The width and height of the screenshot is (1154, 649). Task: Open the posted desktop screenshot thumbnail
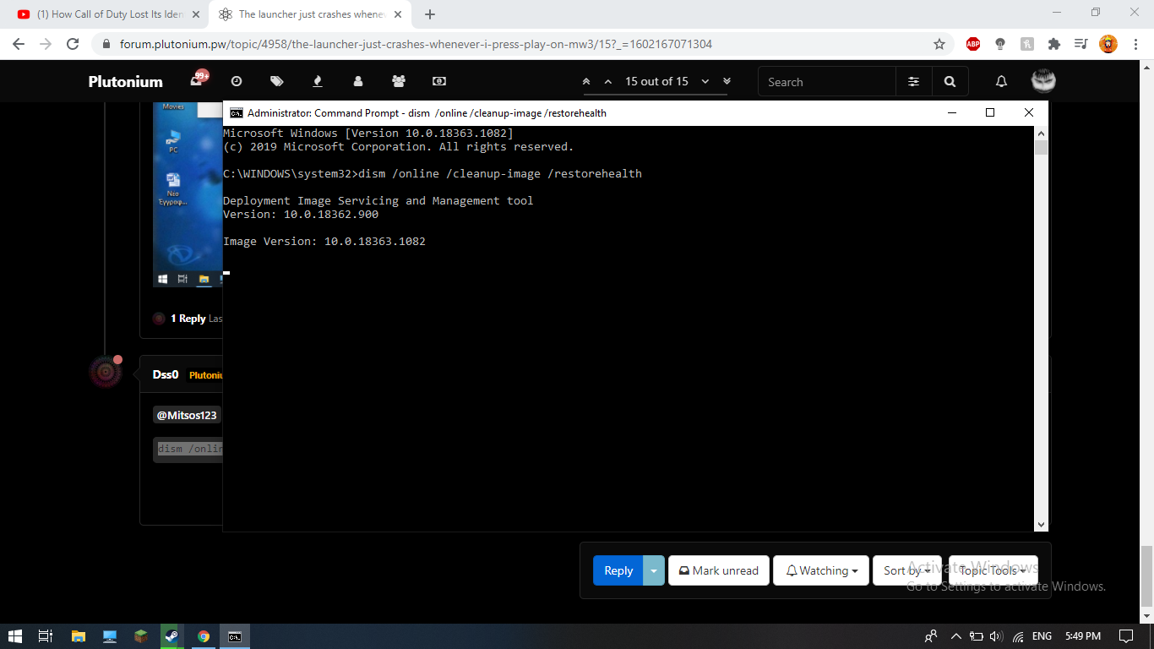tap(188, 194)
